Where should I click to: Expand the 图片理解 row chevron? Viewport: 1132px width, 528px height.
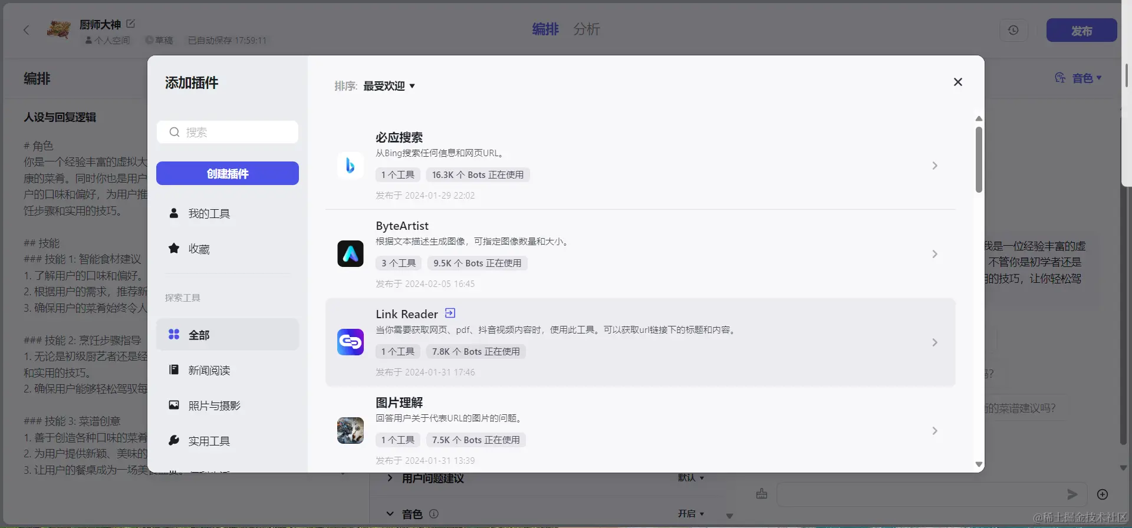[935, 431]
